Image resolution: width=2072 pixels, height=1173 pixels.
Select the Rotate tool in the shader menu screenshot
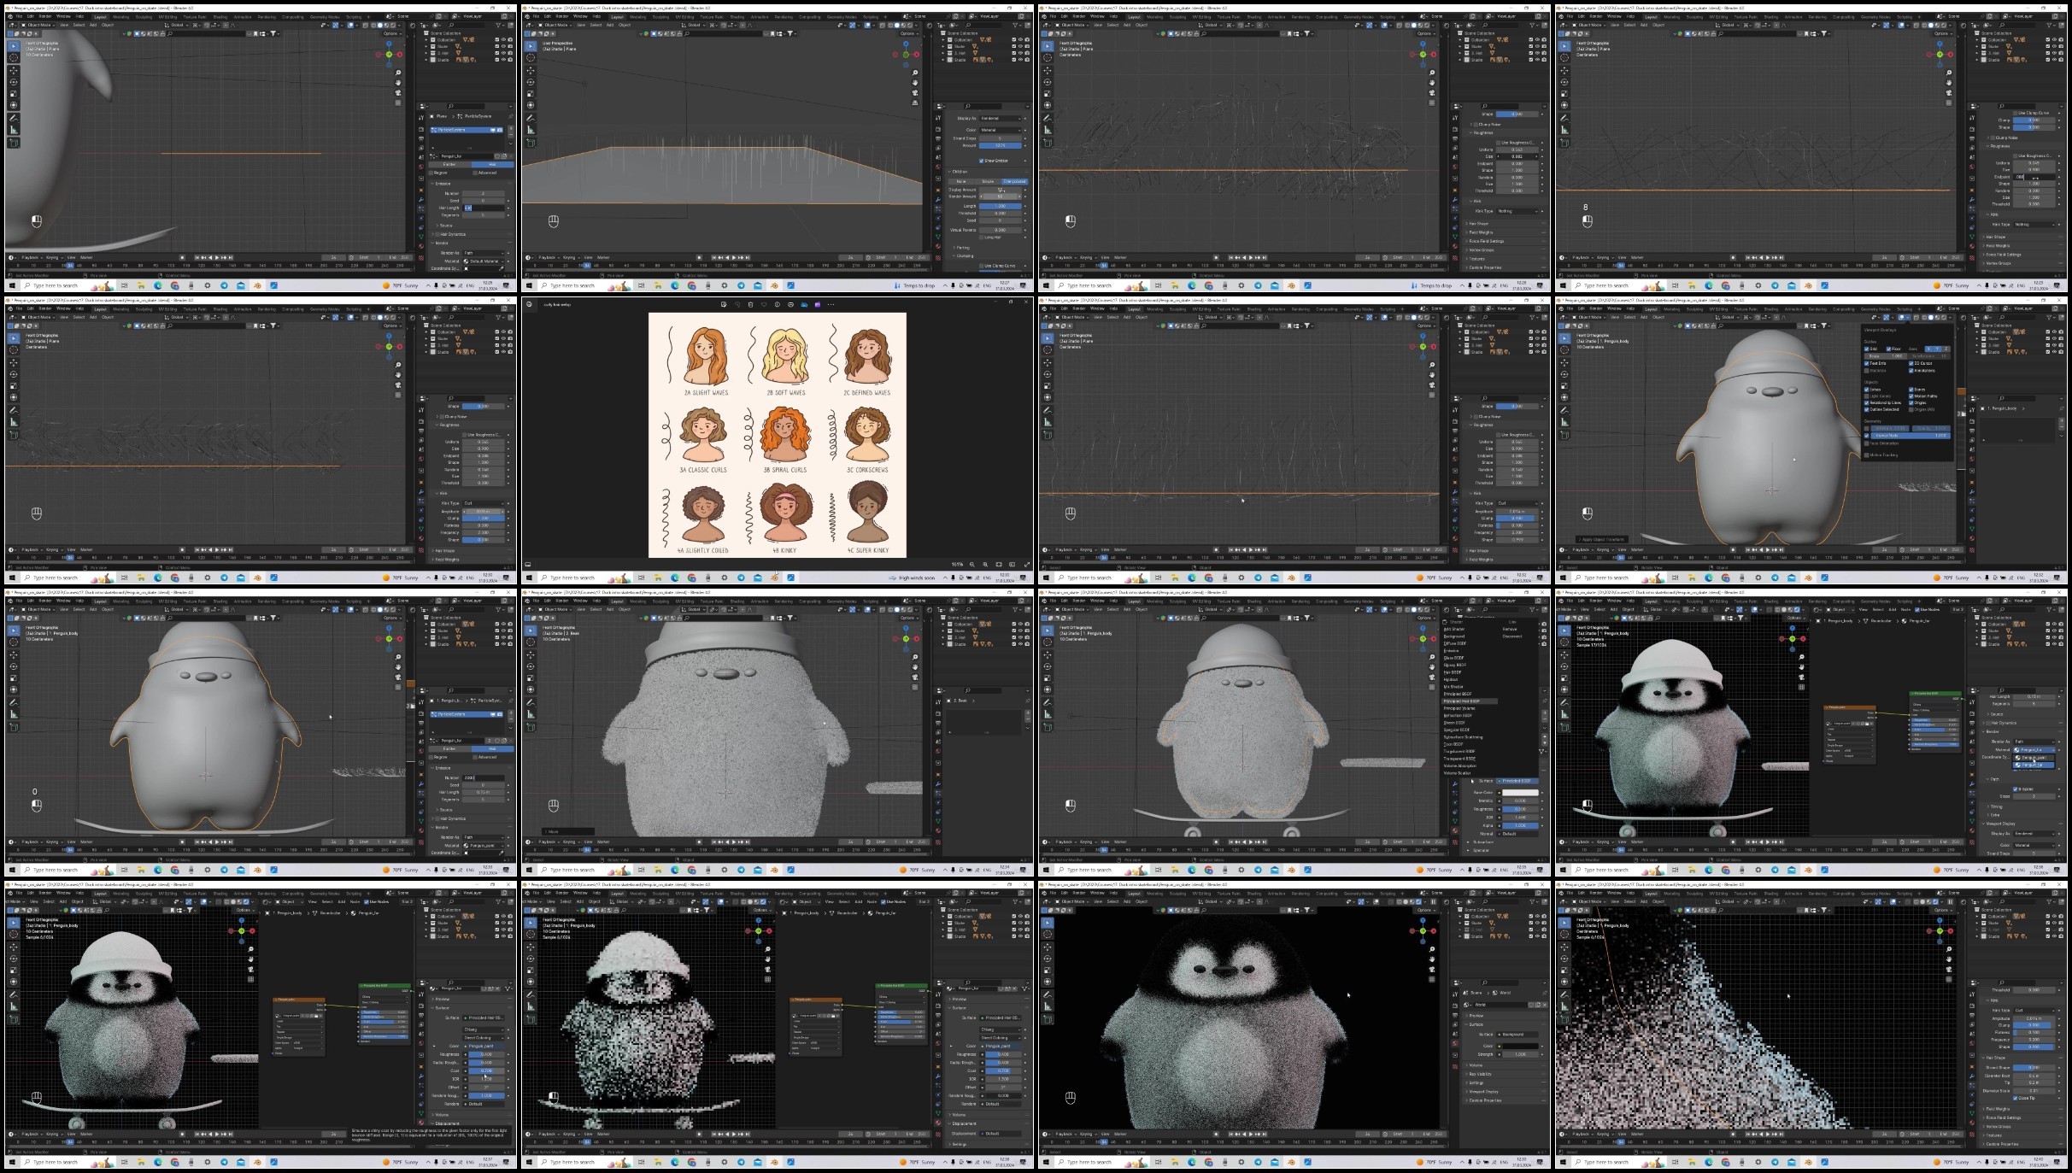(1048, 666)
